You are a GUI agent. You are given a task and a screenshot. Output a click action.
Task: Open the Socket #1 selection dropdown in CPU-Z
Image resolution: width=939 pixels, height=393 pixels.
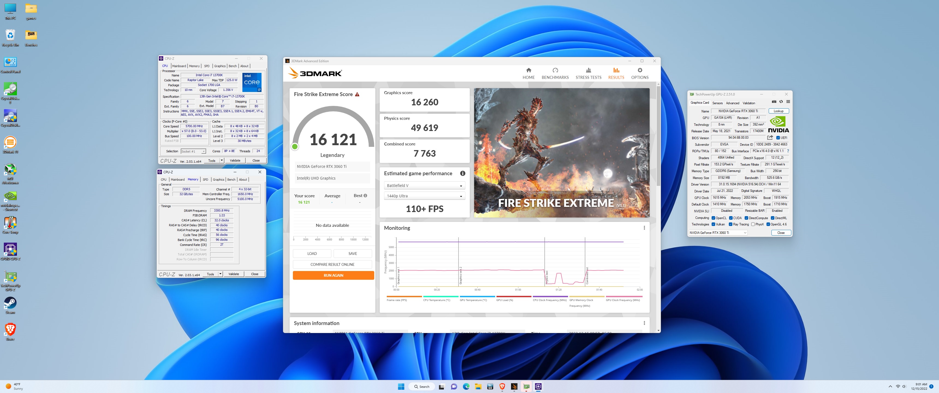point(193,151)
